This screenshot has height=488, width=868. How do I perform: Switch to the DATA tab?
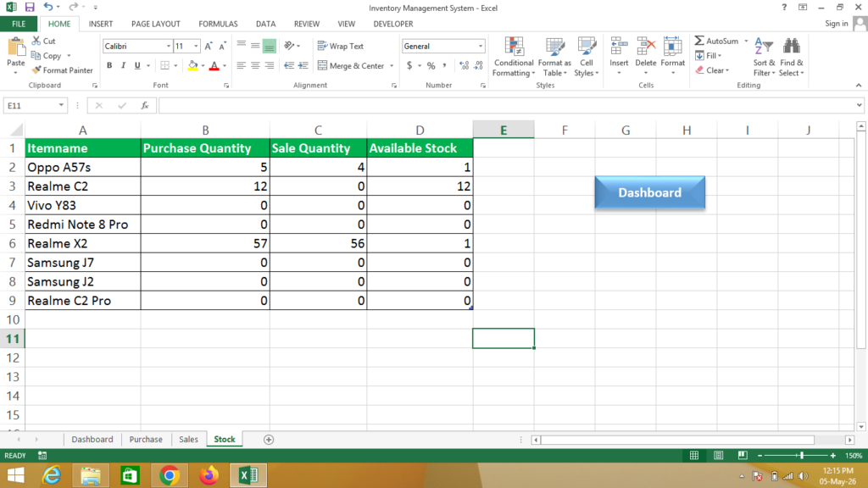coord(265,24)
